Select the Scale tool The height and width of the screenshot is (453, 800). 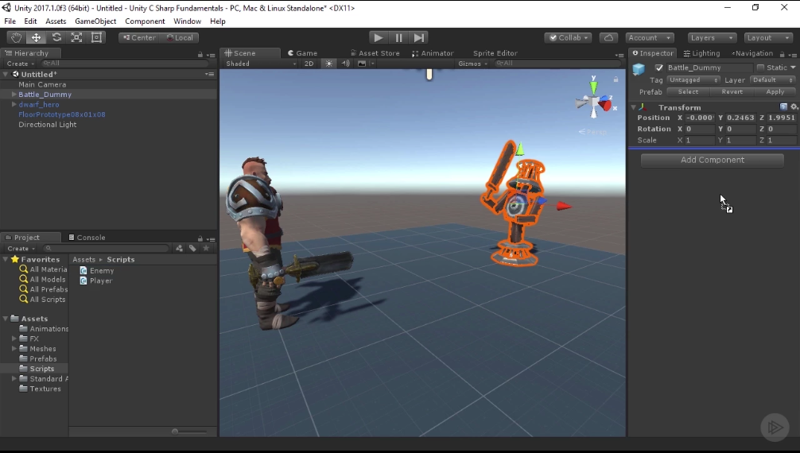pos(76,37)
